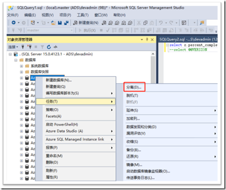Viewport: 226px width, 190px height.
Task: Click 备份(B)... in the tasks submenu
Action: pyautogui.click(x=134, y=150)
